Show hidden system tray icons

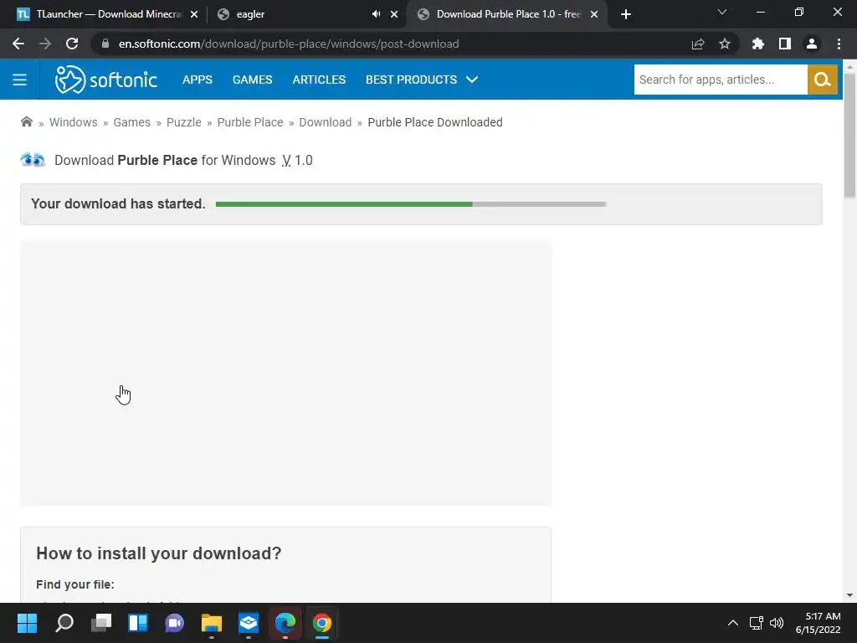(733, 623)
